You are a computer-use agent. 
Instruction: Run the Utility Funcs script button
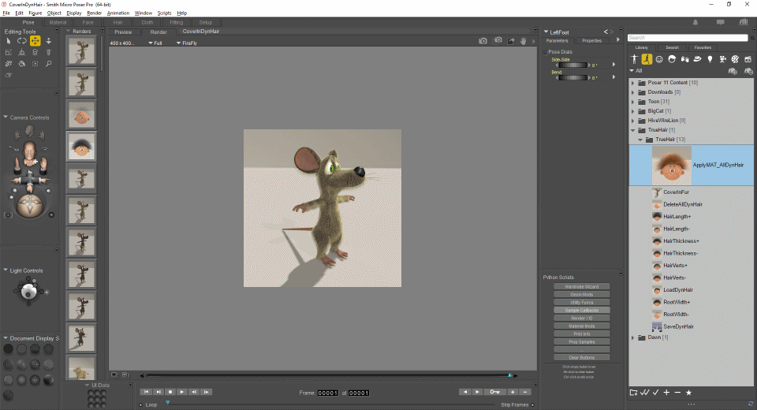click(581, 302)
